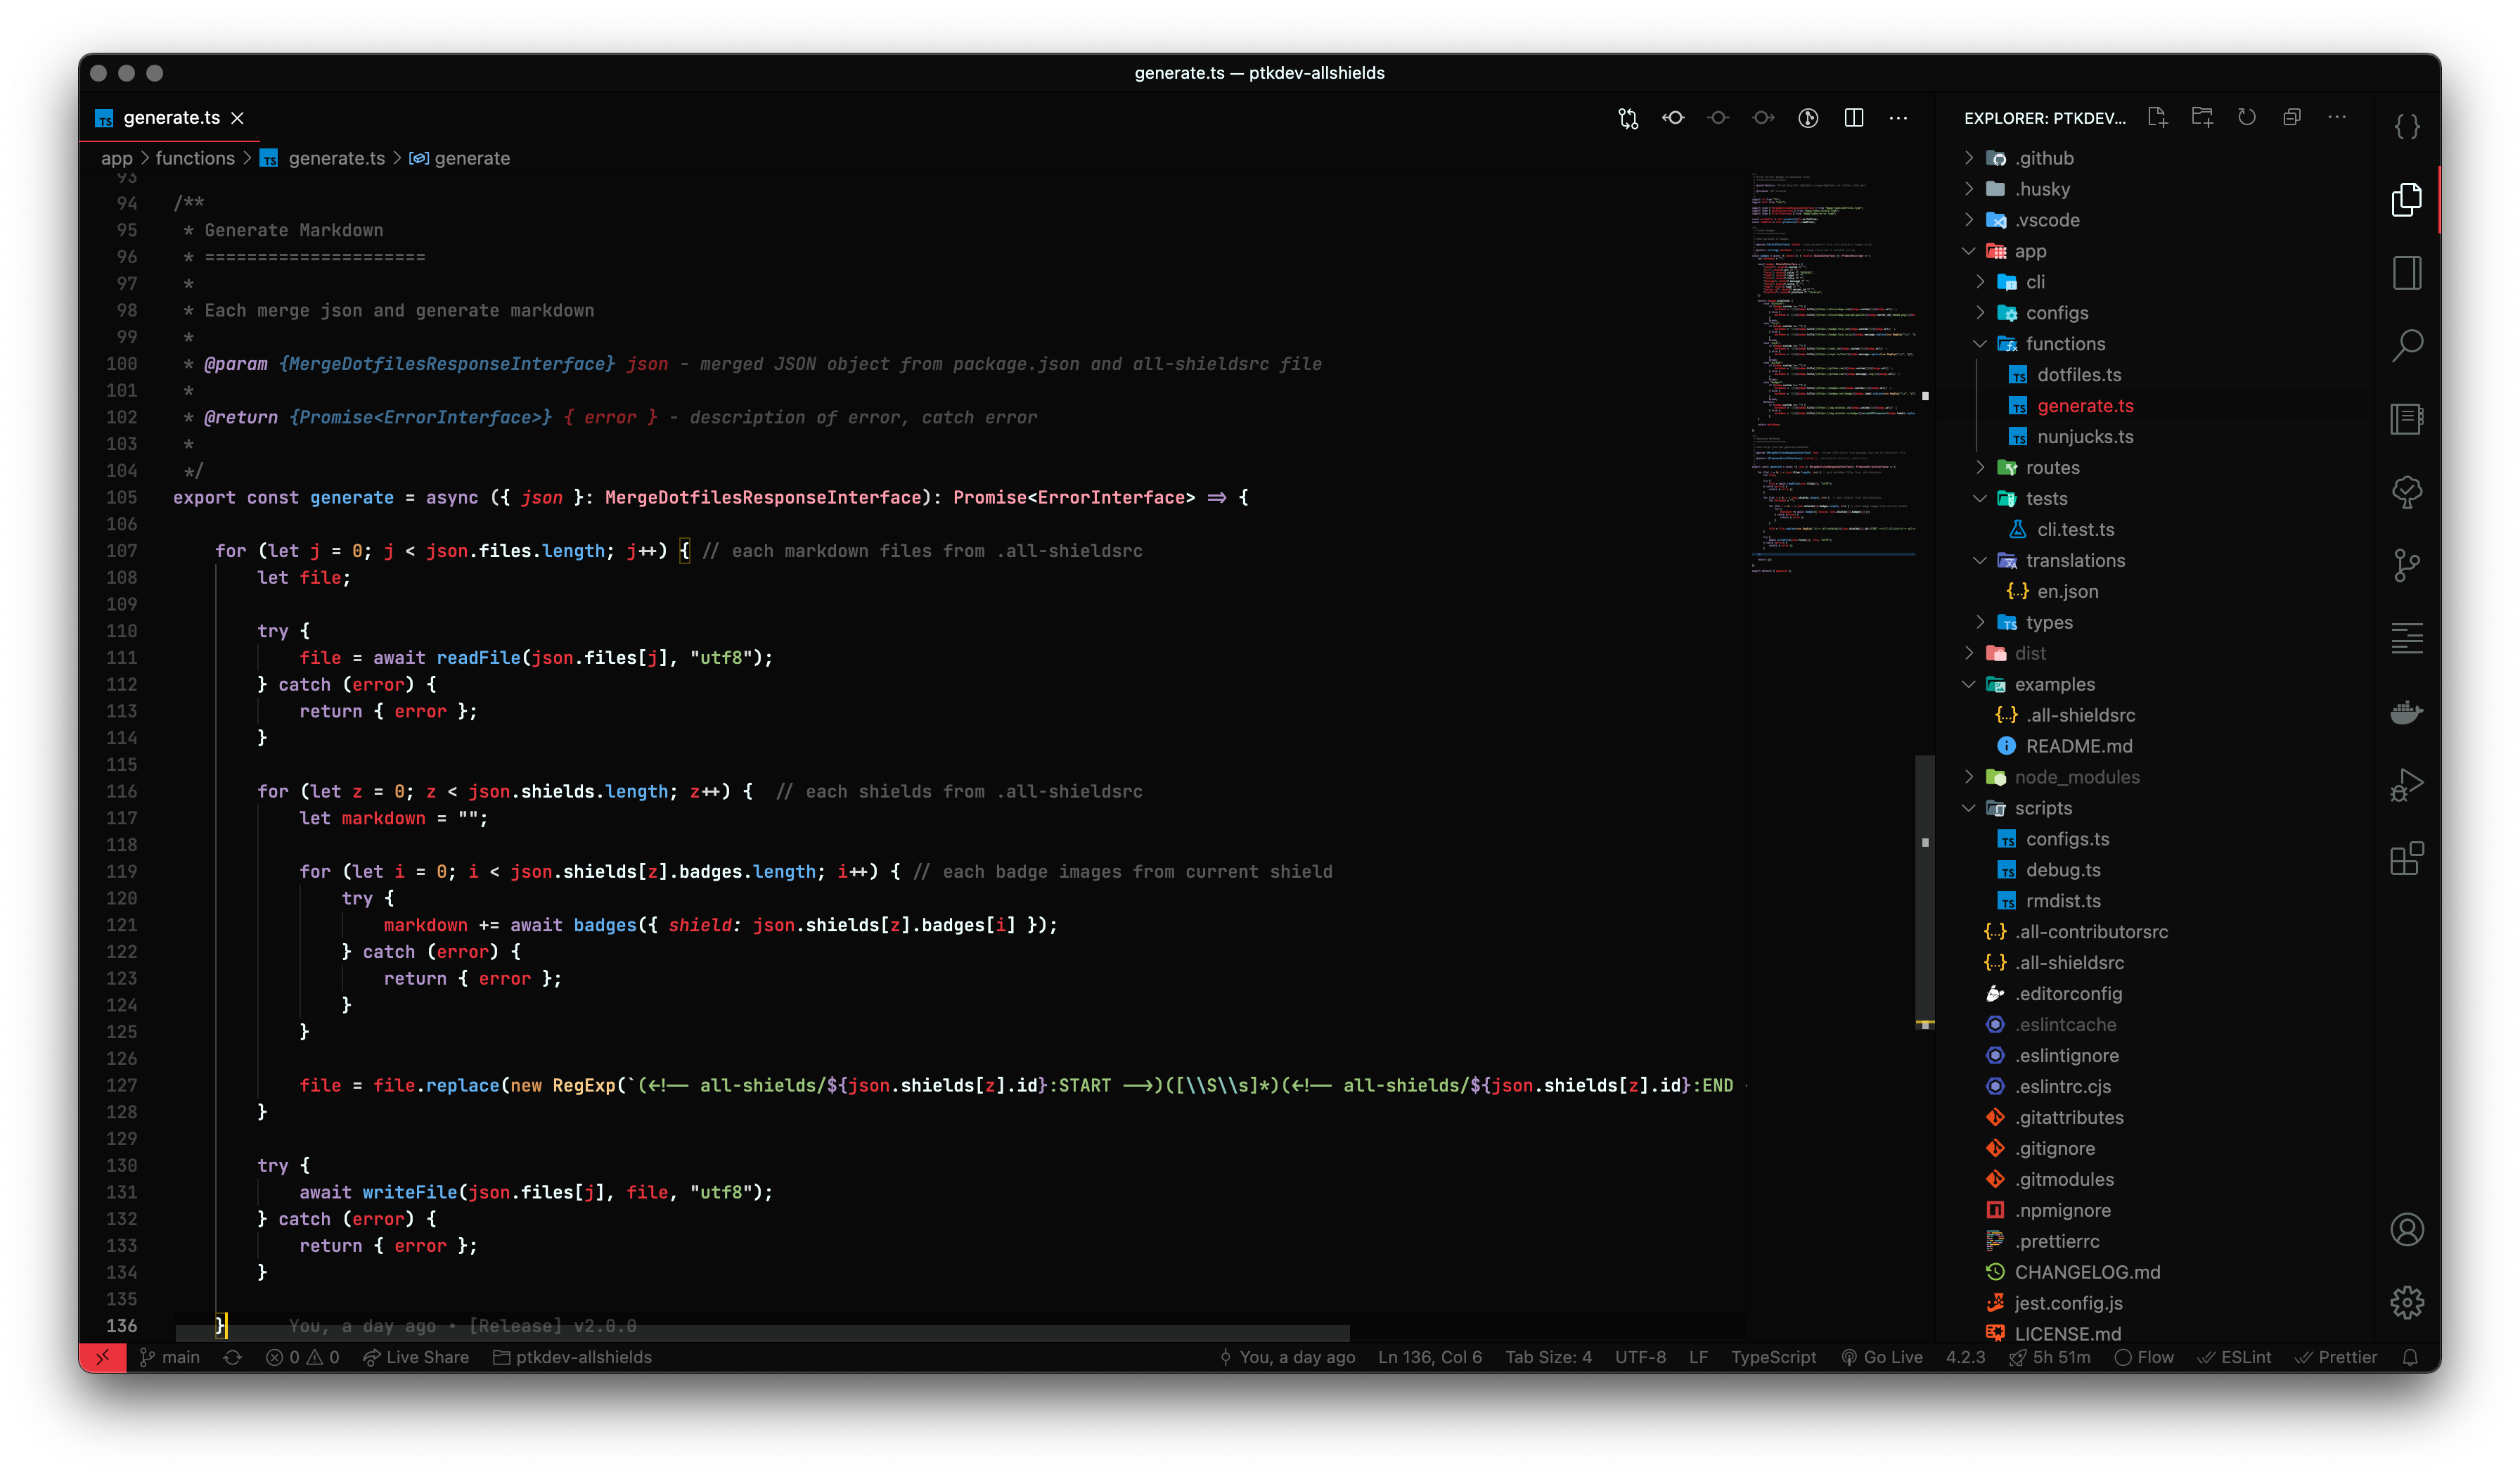Open the Search view in activity bar
This screenshot has width=2520, height=1477.
[x=2406, y=346]
